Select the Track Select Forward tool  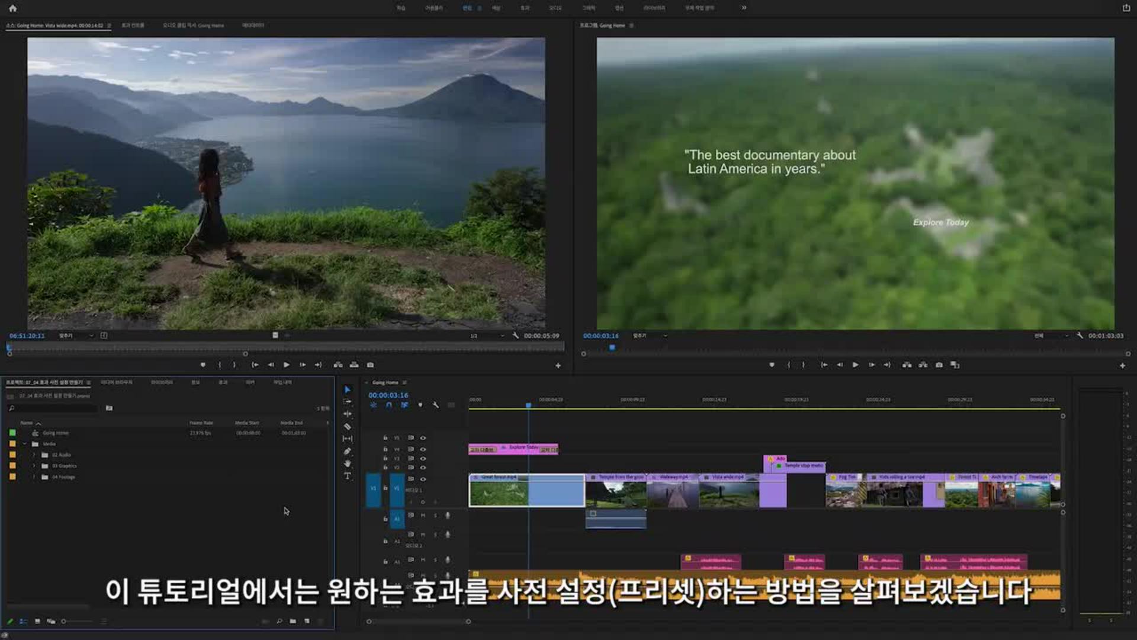click(348, 402)
